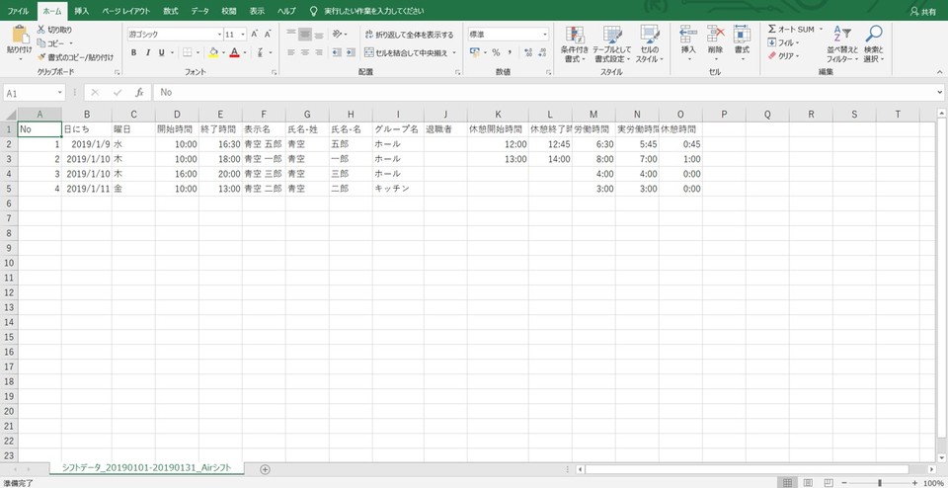Viewport: 948px width, 488px height.
Task: Toggle Italic formatting
Action: pos(147,52)
